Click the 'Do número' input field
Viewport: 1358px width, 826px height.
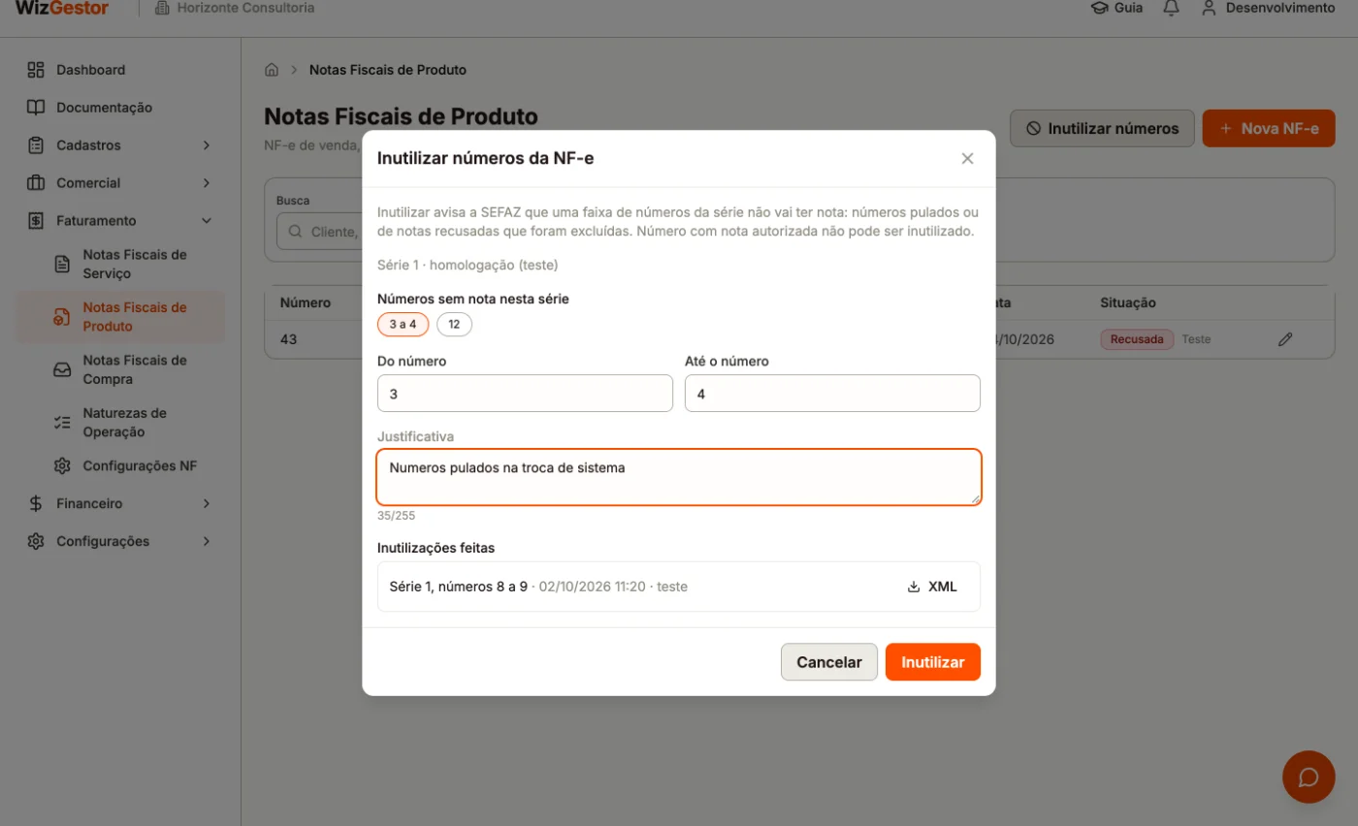coord(525,394)
